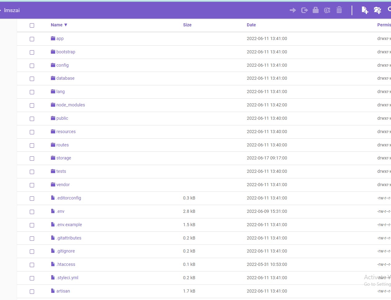
Task: Sort list by Date column header
Action: coord(251,25)
